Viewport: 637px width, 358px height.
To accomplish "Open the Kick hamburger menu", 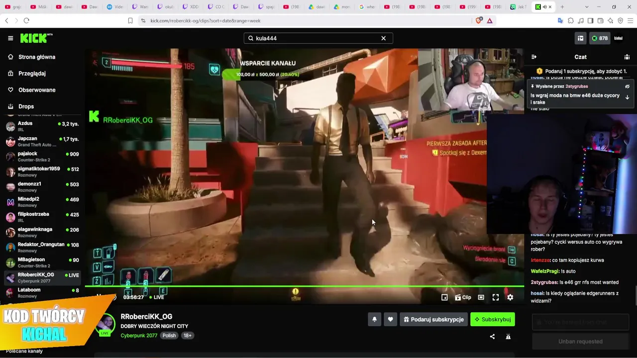I will pos(10,38).
